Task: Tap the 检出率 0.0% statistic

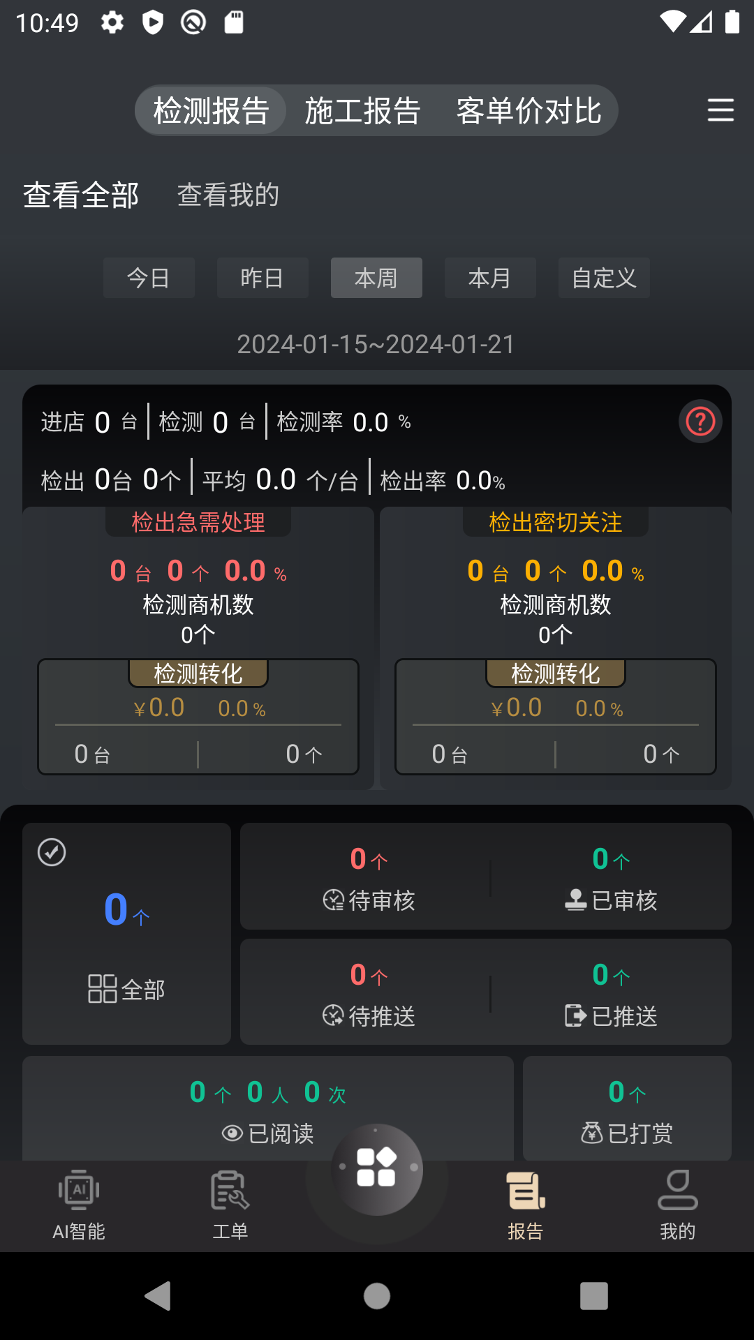Action: pyautogui.click(x=443, y=480)
